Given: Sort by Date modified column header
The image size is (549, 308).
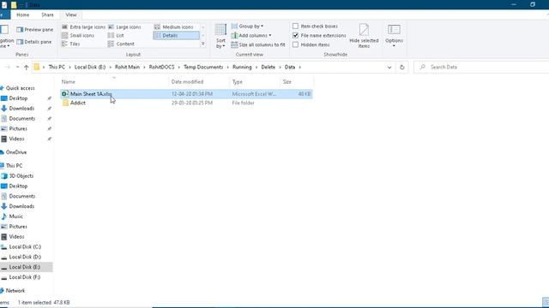Looking at the screenshot, I should click(x=199, y=82).
